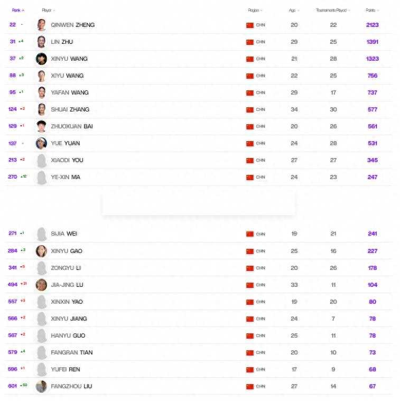Open Jia-Jing Lu's player name link
Image resolution: width=400 pixels, height=401 pixels.
(67, 285)
